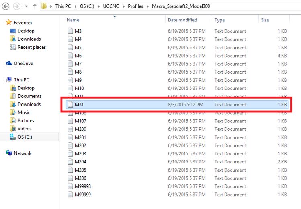Viewport: 301px width, 209px height.
Task: Open OneDrive cloud icon in sidebar
Action: pyautogui.click(x=9, y=63)
